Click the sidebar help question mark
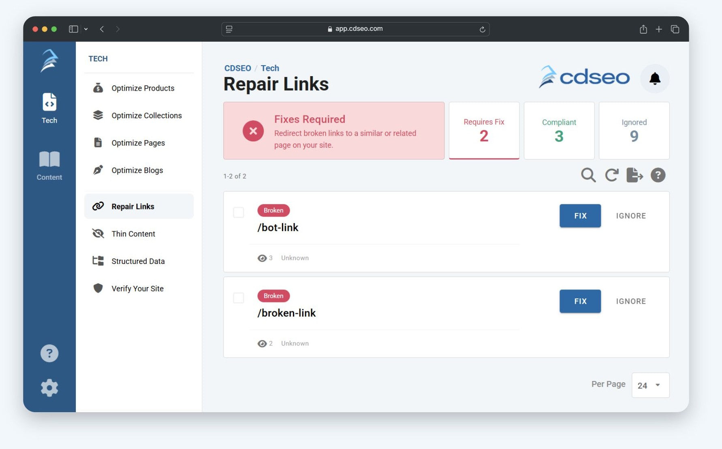Image resolution: width=722 pixels, height=449 pixels. pos(49,353)
